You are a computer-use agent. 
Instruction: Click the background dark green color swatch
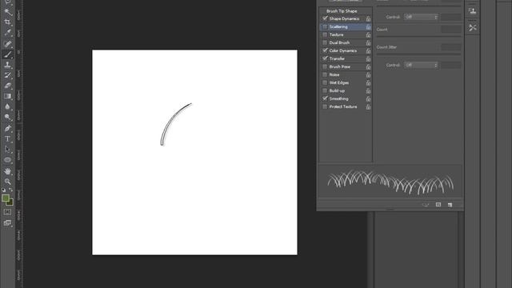tap(10, 202)
